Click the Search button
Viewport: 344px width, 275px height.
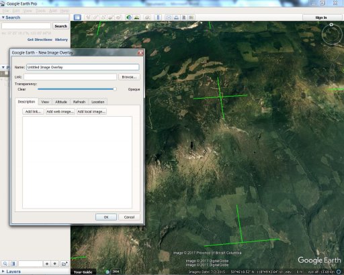tap(60, 26)
